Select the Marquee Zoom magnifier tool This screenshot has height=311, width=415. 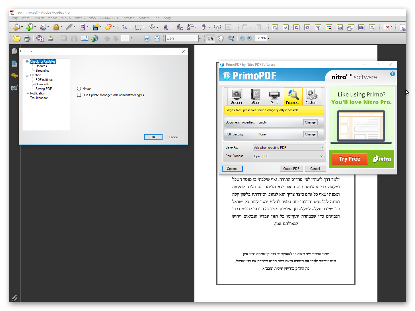pyautogui.click(x=231, y=38)
